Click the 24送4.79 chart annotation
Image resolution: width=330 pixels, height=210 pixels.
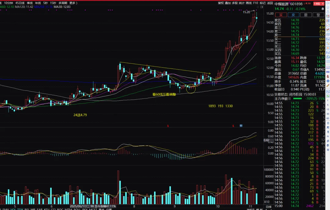[80, 115]
